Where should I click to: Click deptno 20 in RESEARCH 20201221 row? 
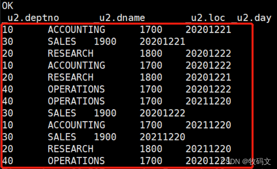tap(8, 77)
